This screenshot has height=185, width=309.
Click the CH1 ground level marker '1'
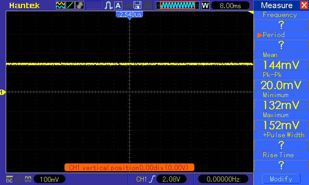coord(3,92)
